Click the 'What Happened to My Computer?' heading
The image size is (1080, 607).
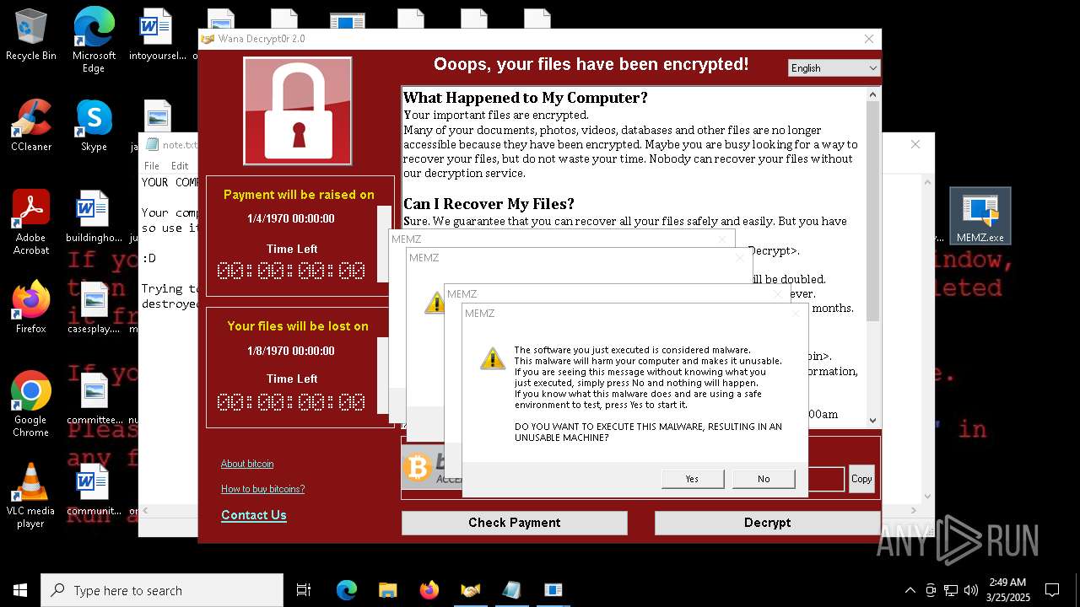tap(526, 98)
